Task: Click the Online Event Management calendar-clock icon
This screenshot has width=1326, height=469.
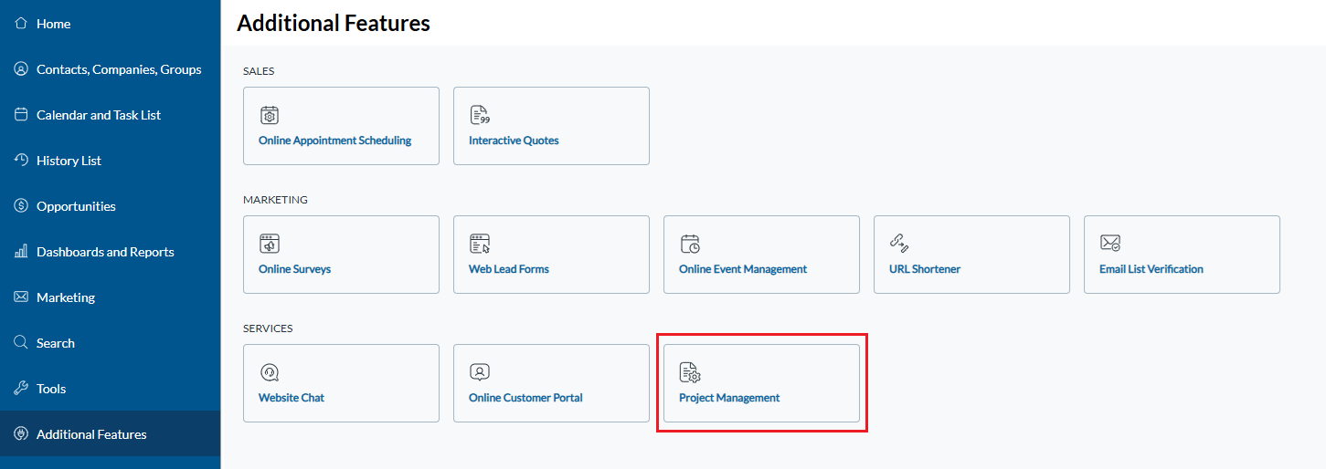Action: [x=690, y=244]
